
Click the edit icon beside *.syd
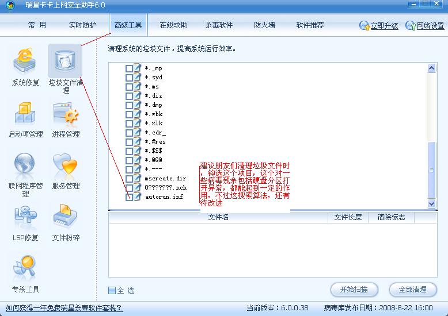[137, 77]
